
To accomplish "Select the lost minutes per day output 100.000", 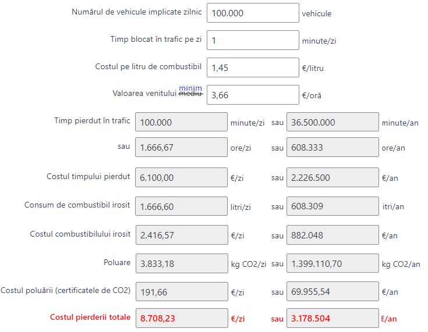I will click(181, 122).
